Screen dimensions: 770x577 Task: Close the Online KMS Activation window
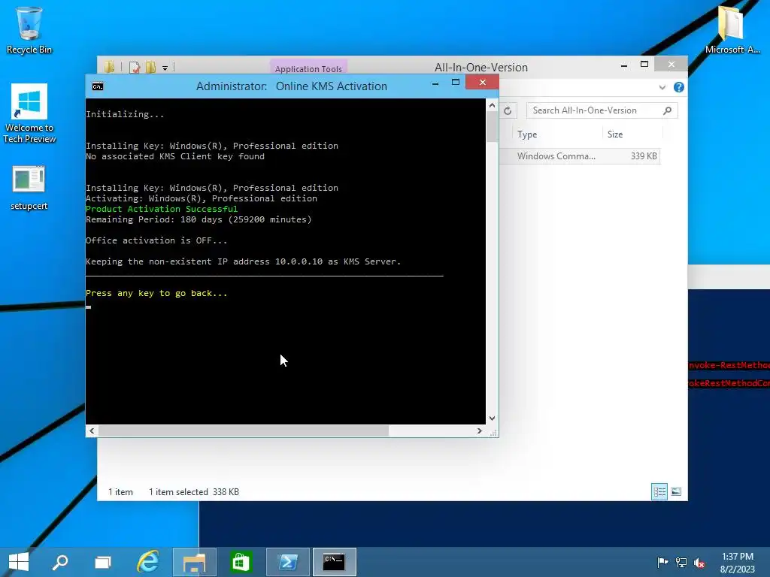482,83
